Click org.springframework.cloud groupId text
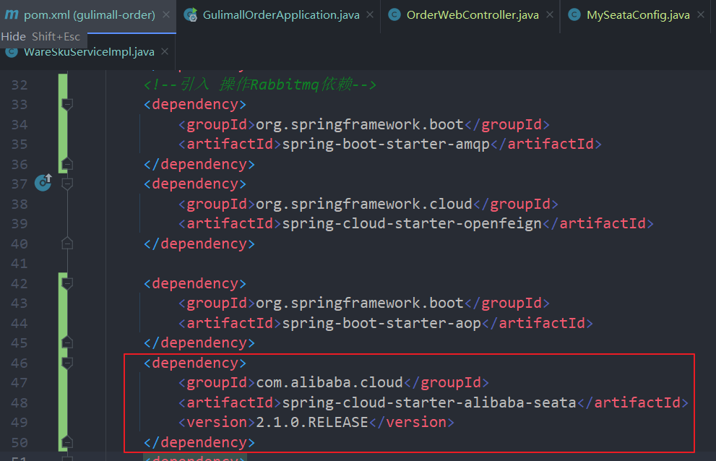 [x=364, y=204]
